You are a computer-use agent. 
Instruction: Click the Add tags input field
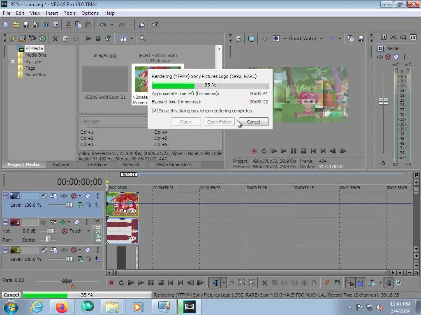pos(114,121)
